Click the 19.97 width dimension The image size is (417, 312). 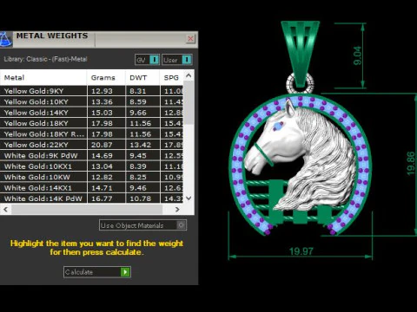pos(301,251)
